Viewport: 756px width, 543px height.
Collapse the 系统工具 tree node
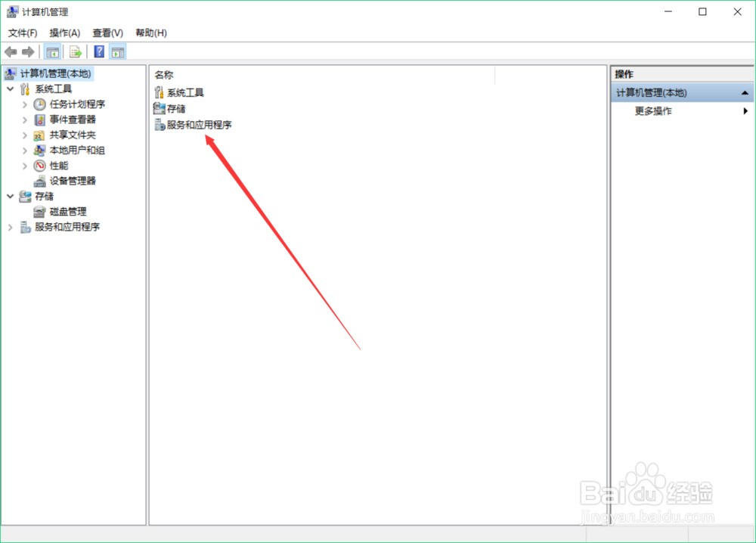coord(10,88)
